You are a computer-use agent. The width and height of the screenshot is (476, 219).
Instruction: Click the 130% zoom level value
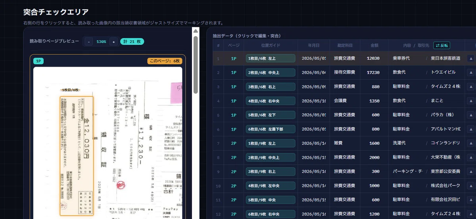pyautogui.click(x=101, y=42)
